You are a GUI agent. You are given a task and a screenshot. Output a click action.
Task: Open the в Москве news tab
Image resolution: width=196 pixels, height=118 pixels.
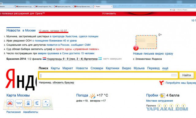click(29, 30)
